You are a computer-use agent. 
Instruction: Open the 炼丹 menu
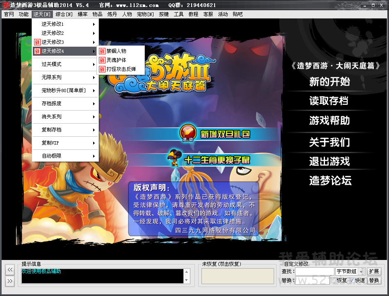pos(112,14)
